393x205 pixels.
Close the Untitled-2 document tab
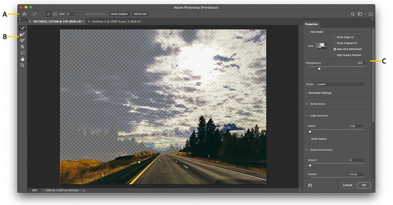click(89, 22)
